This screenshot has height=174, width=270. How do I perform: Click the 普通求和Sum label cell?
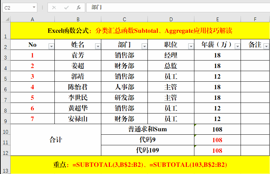(147, 129)
